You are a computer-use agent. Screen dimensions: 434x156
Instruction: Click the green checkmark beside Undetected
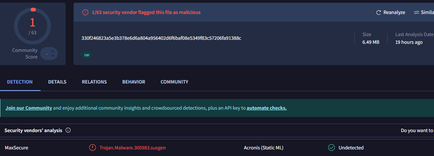[x=331, y=148]
